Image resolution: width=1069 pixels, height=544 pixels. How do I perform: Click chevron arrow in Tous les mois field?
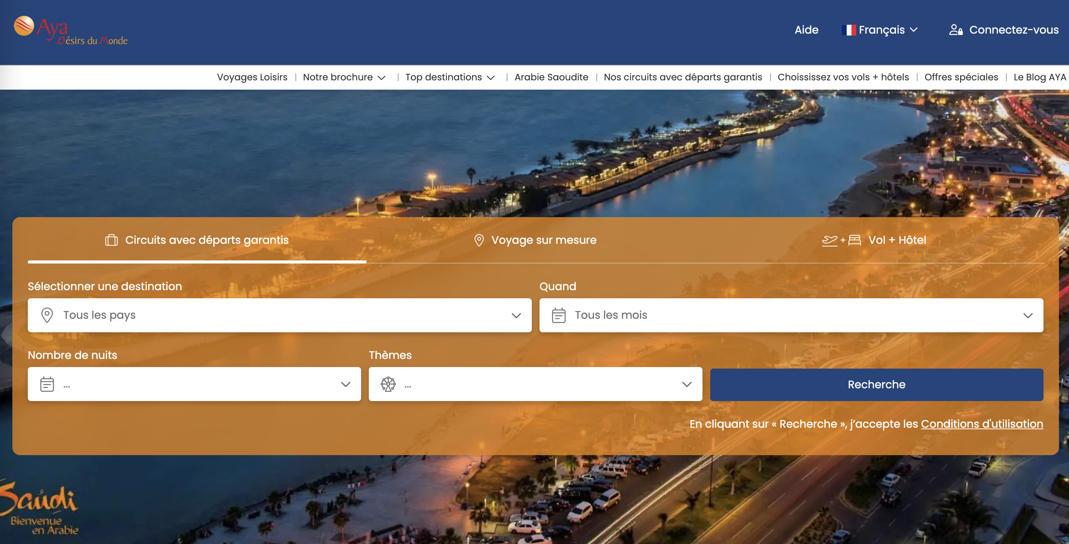(x=1028, y=316)
